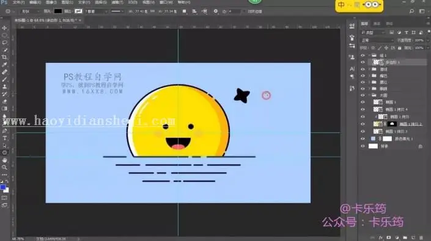Open the 窗口(W) menu
The width and height of the screenshot is (431, 241).
166,2
